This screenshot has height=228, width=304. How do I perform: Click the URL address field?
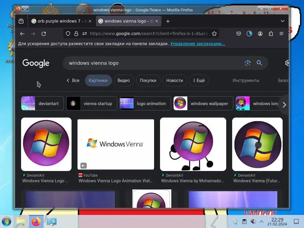click(149, 34)
